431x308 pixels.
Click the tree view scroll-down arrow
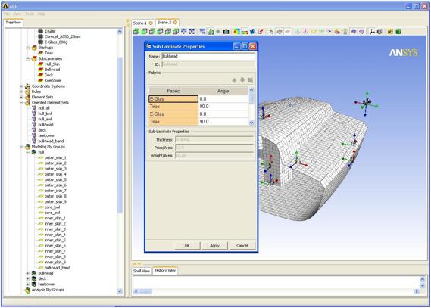tap(120, 291)
